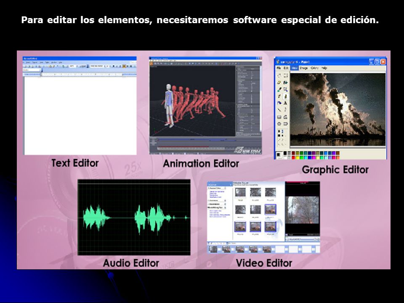Collapse the Capture Video section in Video Editor
The image size is (404, 303).
[225, 188]
